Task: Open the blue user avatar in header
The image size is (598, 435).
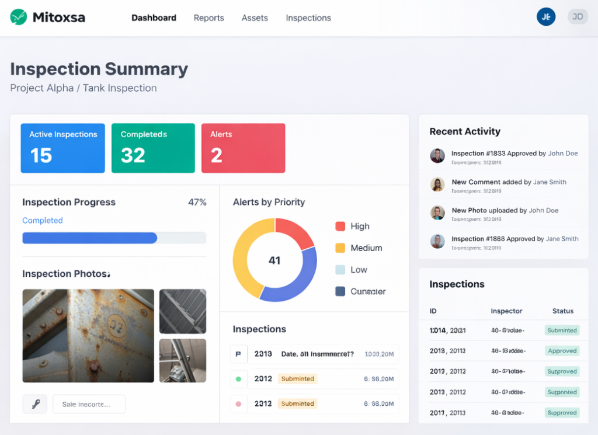Action: point(546,17)
